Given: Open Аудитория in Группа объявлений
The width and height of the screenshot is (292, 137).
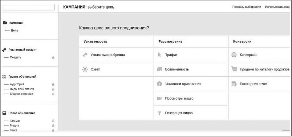Looking at the screenshot, I should coord(17,84).
